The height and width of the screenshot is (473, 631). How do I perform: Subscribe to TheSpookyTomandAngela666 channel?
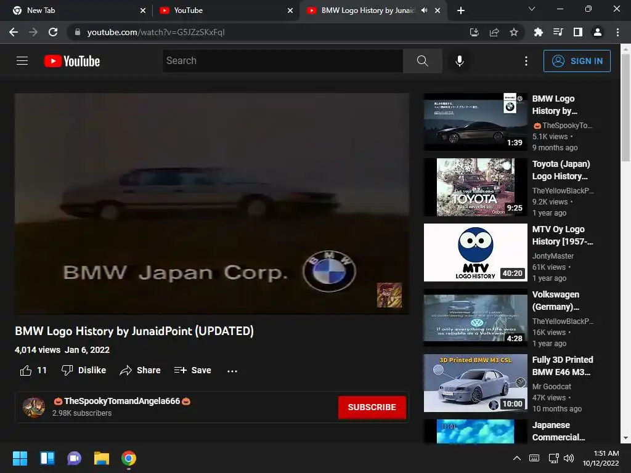coord(372,407)
